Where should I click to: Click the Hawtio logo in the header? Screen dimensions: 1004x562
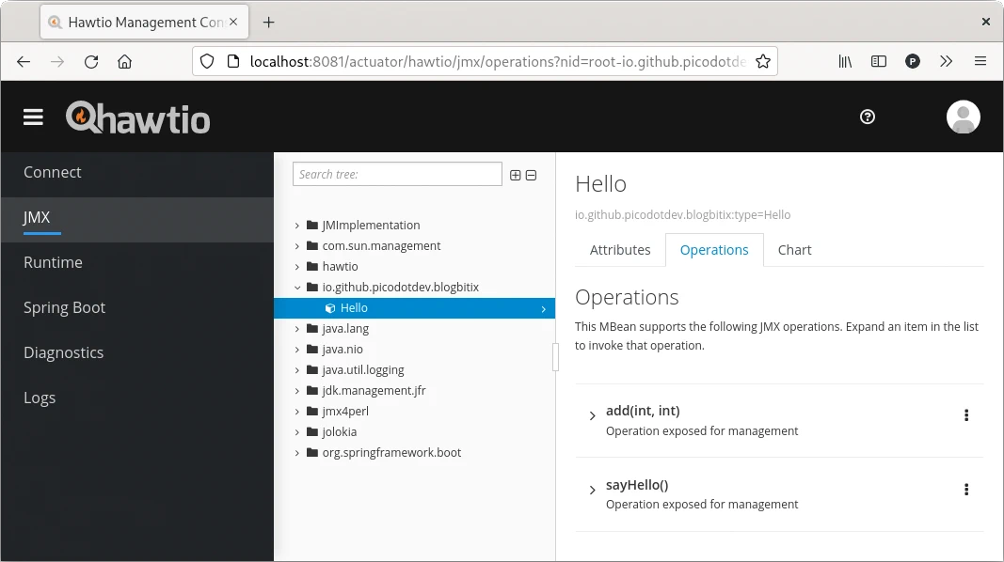(137, 117)
